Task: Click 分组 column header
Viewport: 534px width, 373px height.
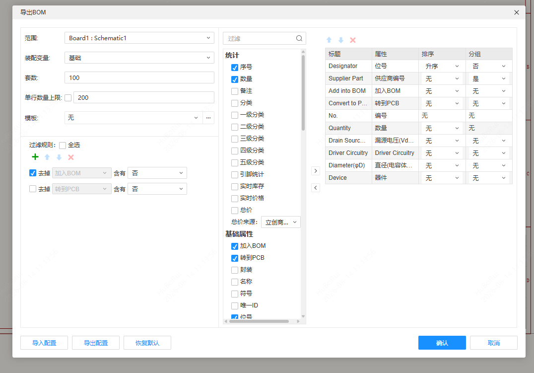Action: (489, 54)
